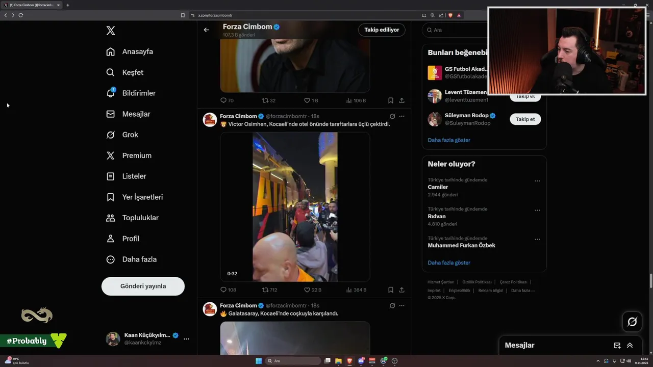Open Listeler in the sidebar
This screenshot has width=653, height=367.
click(126, 176)
